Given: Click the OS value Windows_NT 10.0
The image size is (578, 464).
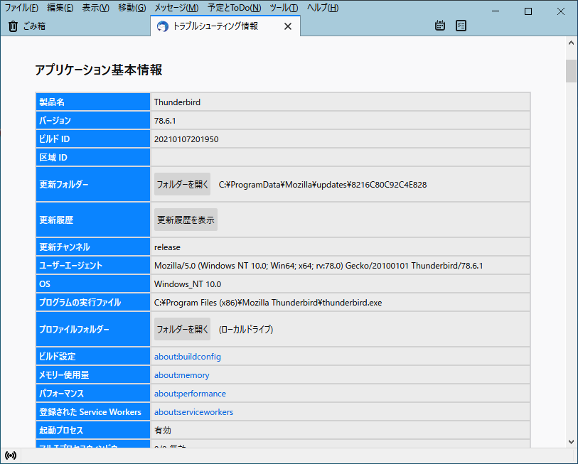Looking at the screenshot, I should point(188,284).
